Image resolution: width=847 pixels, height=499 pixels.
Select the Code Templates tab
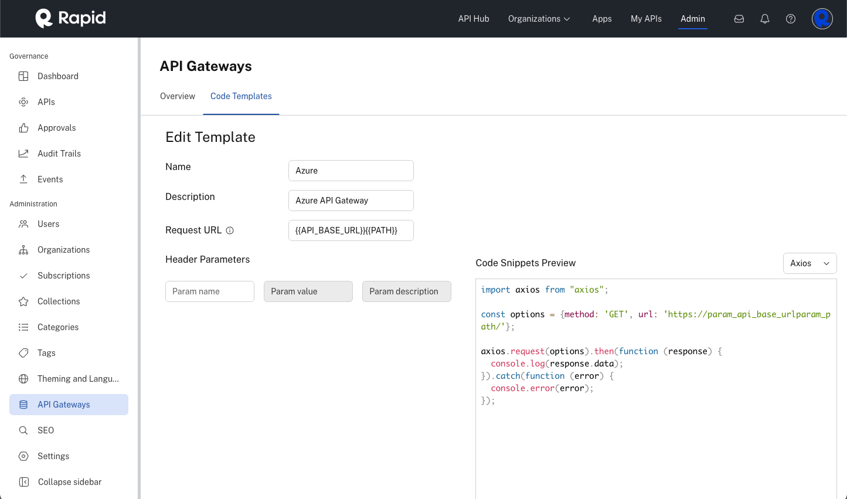[241, 96]
